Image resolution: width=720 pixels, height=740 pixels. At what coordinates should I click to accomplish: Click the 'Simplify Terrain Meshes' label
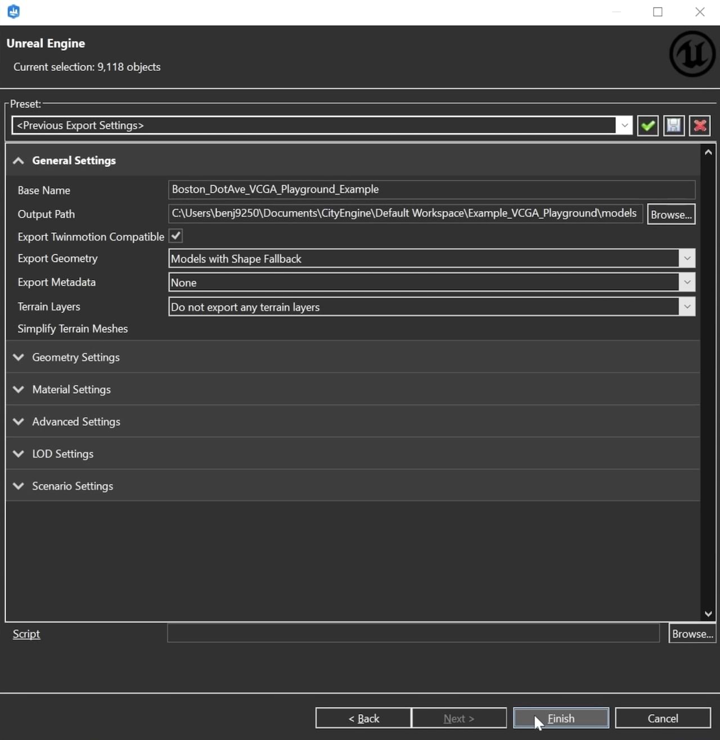(x=73, y=329)
